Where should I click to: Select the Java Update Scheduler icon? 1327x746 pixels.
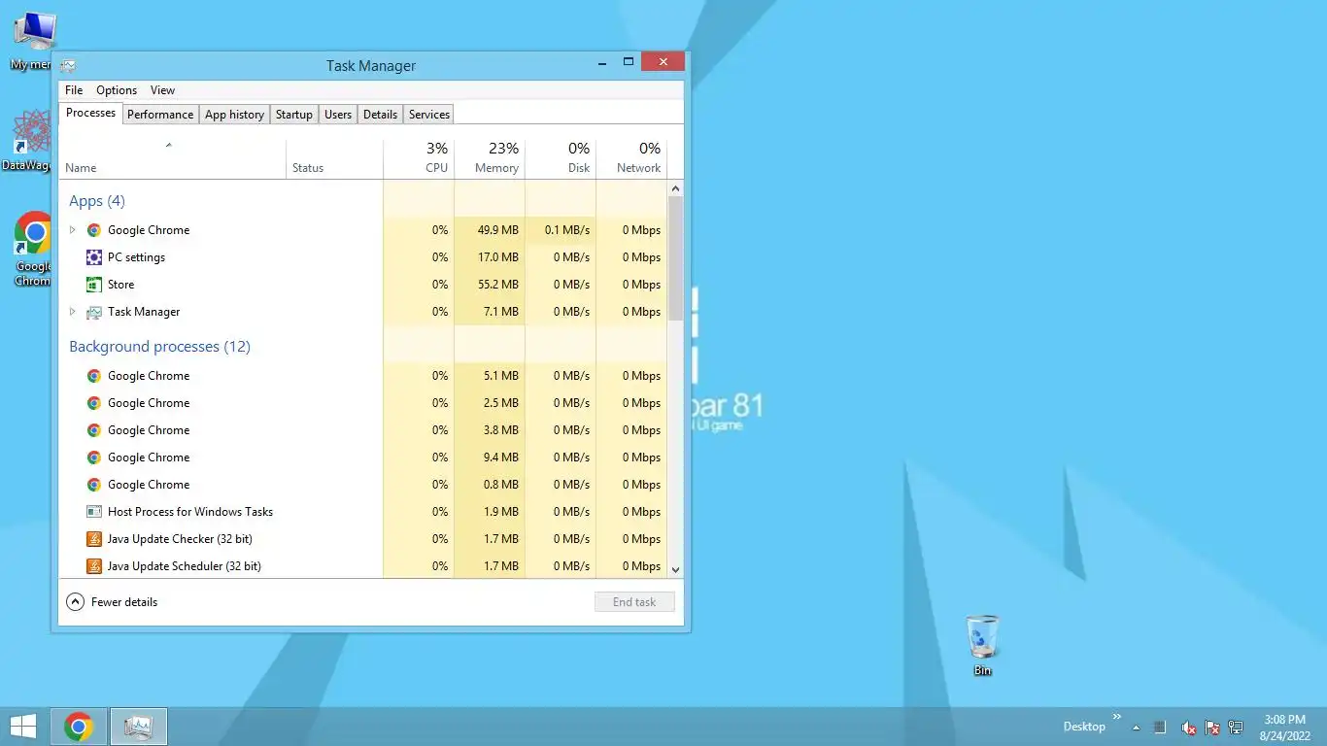[x=94, y=566]
